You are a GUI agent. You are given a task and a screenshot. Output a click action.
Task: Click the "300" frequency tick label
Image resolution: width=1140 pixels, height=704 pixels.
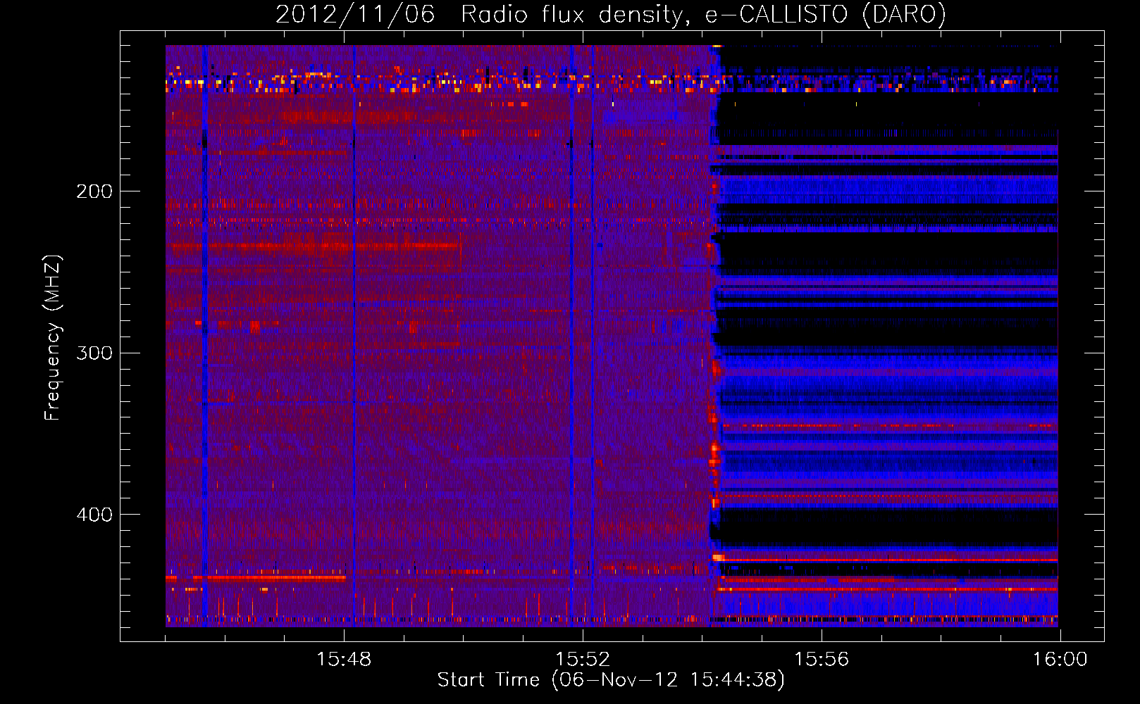[94, 353]
